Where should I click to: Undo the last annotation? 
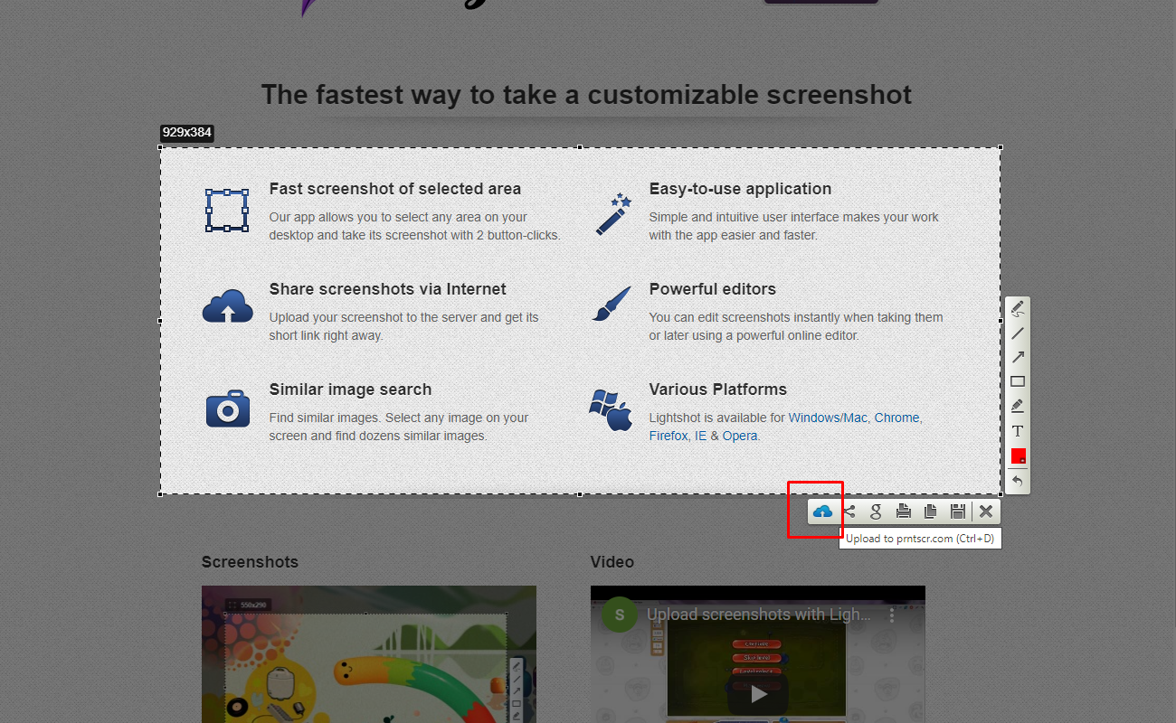1018,481
